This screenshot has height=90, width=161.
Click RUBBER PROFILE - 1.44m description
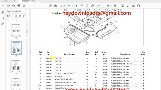[x=65, y=82]
